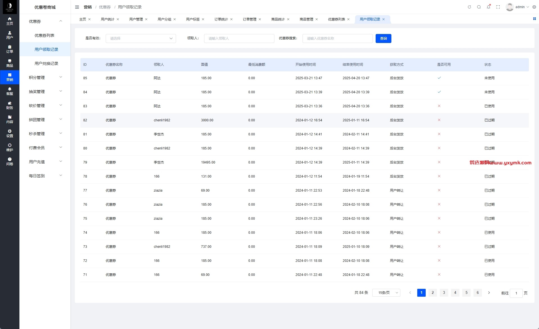Expand the 抽奖管理 menu

point(45,92)
